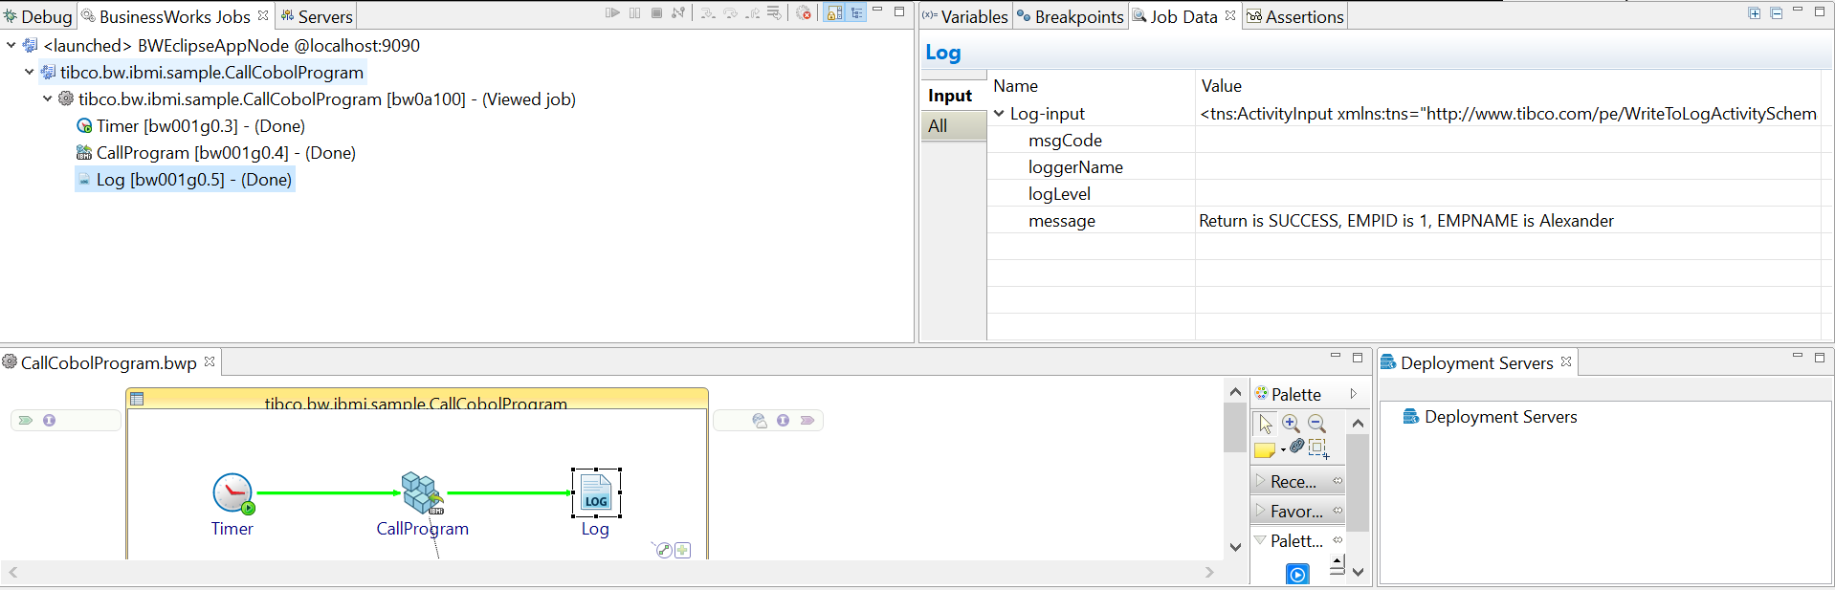This screenshot has width=1835, height=590.
Task: Collapse the Log-input row expander
Action: pos(999,113)
